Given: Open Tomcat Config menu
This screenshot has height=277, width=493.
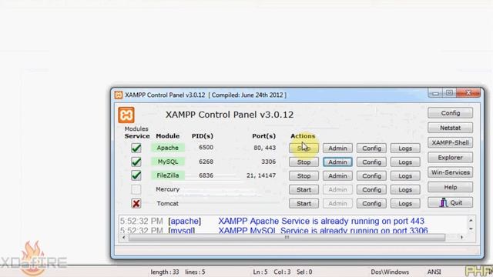Looking at the screenshot, I should click(371, 203).
